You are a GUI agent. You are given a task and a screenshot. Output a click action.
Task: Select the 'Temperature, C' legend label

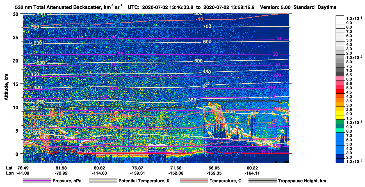[x=225, y=181]
